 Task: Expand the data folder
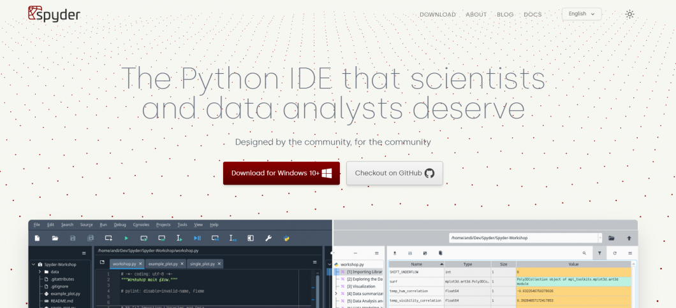[x=40, y=272]
